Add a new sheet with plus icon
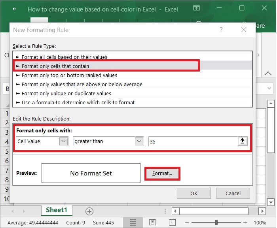This screenshot has width=277, height=228. (x=89, y=211)
